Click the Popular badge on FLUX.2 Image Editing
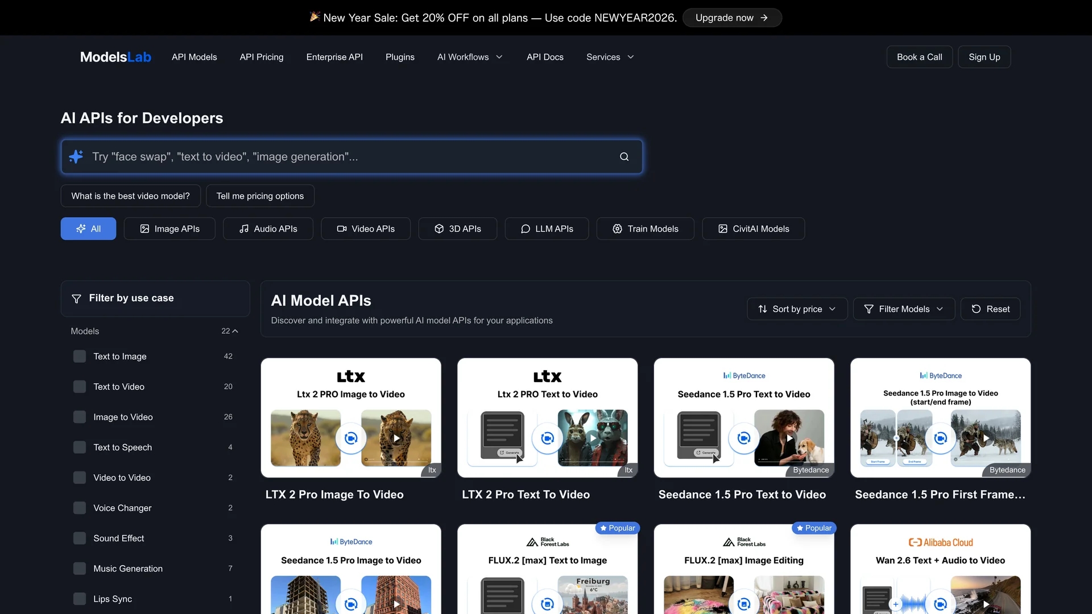1092x614 pixels. (x=814, y=528)
